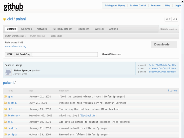Viewport: 184px width, 138px height.
Task: Open the history link
Action: coord(173,91)
